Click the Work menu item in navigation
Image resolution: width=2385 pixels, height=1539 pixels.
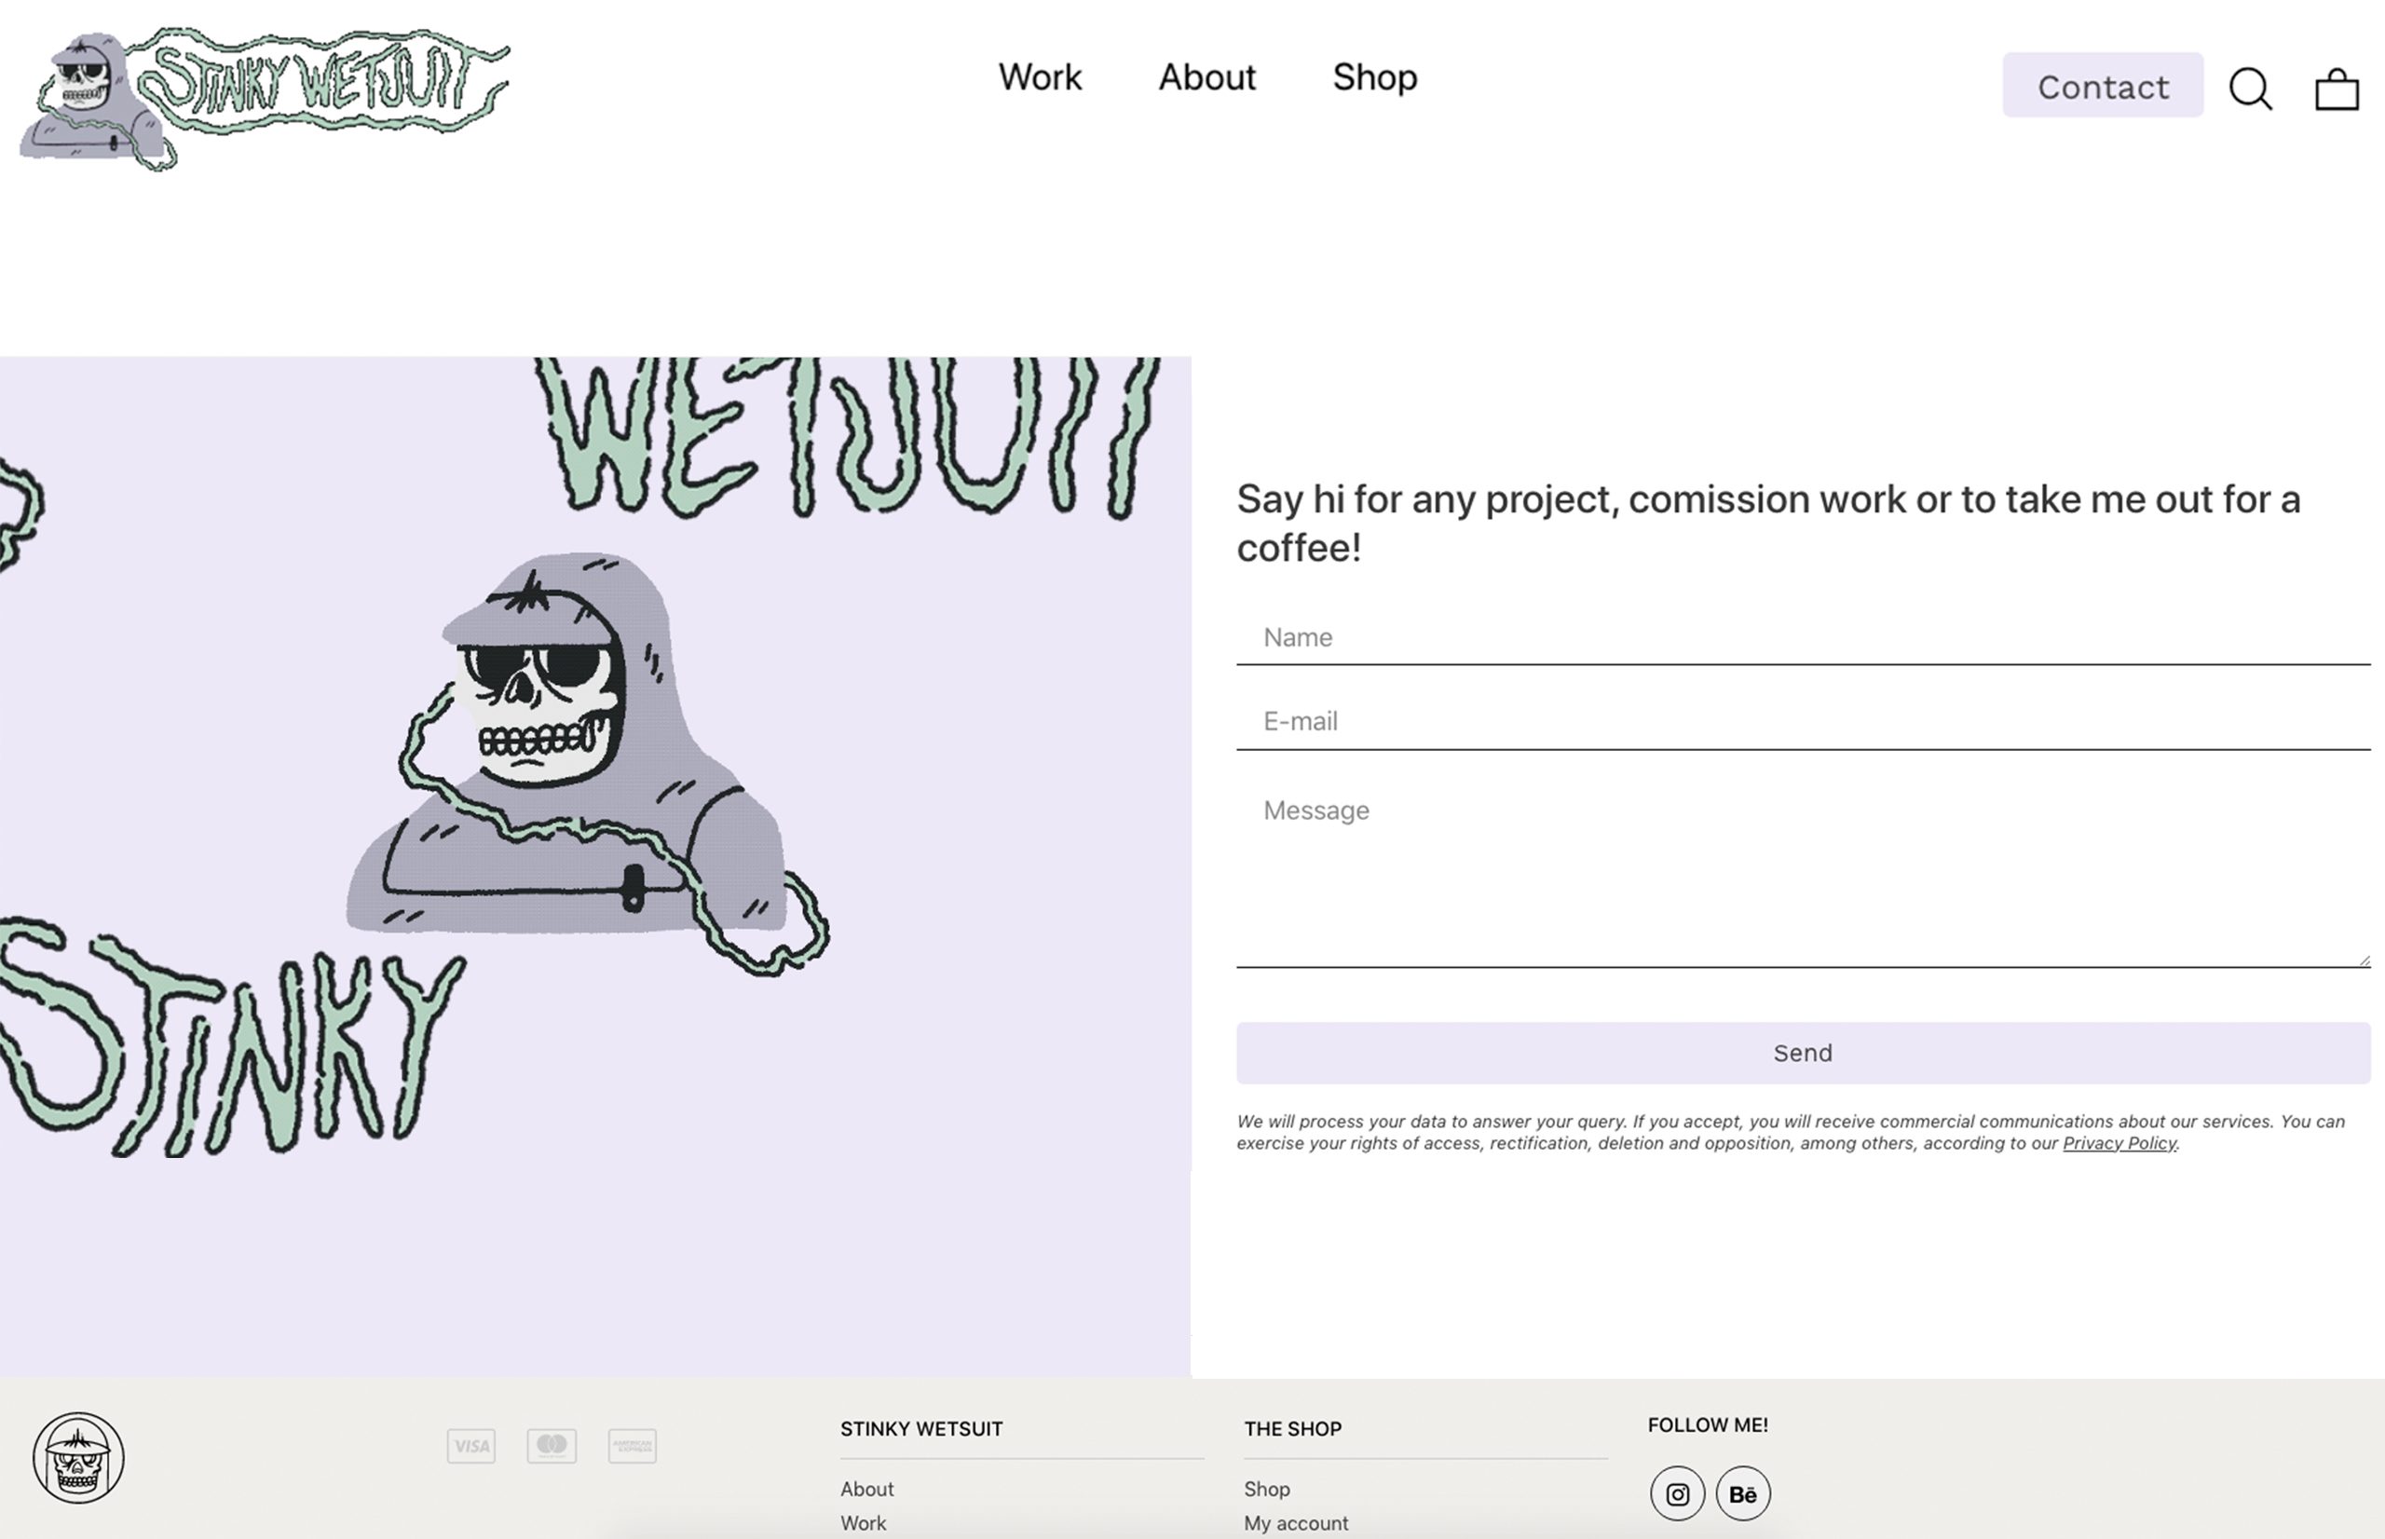(1040, 76)
